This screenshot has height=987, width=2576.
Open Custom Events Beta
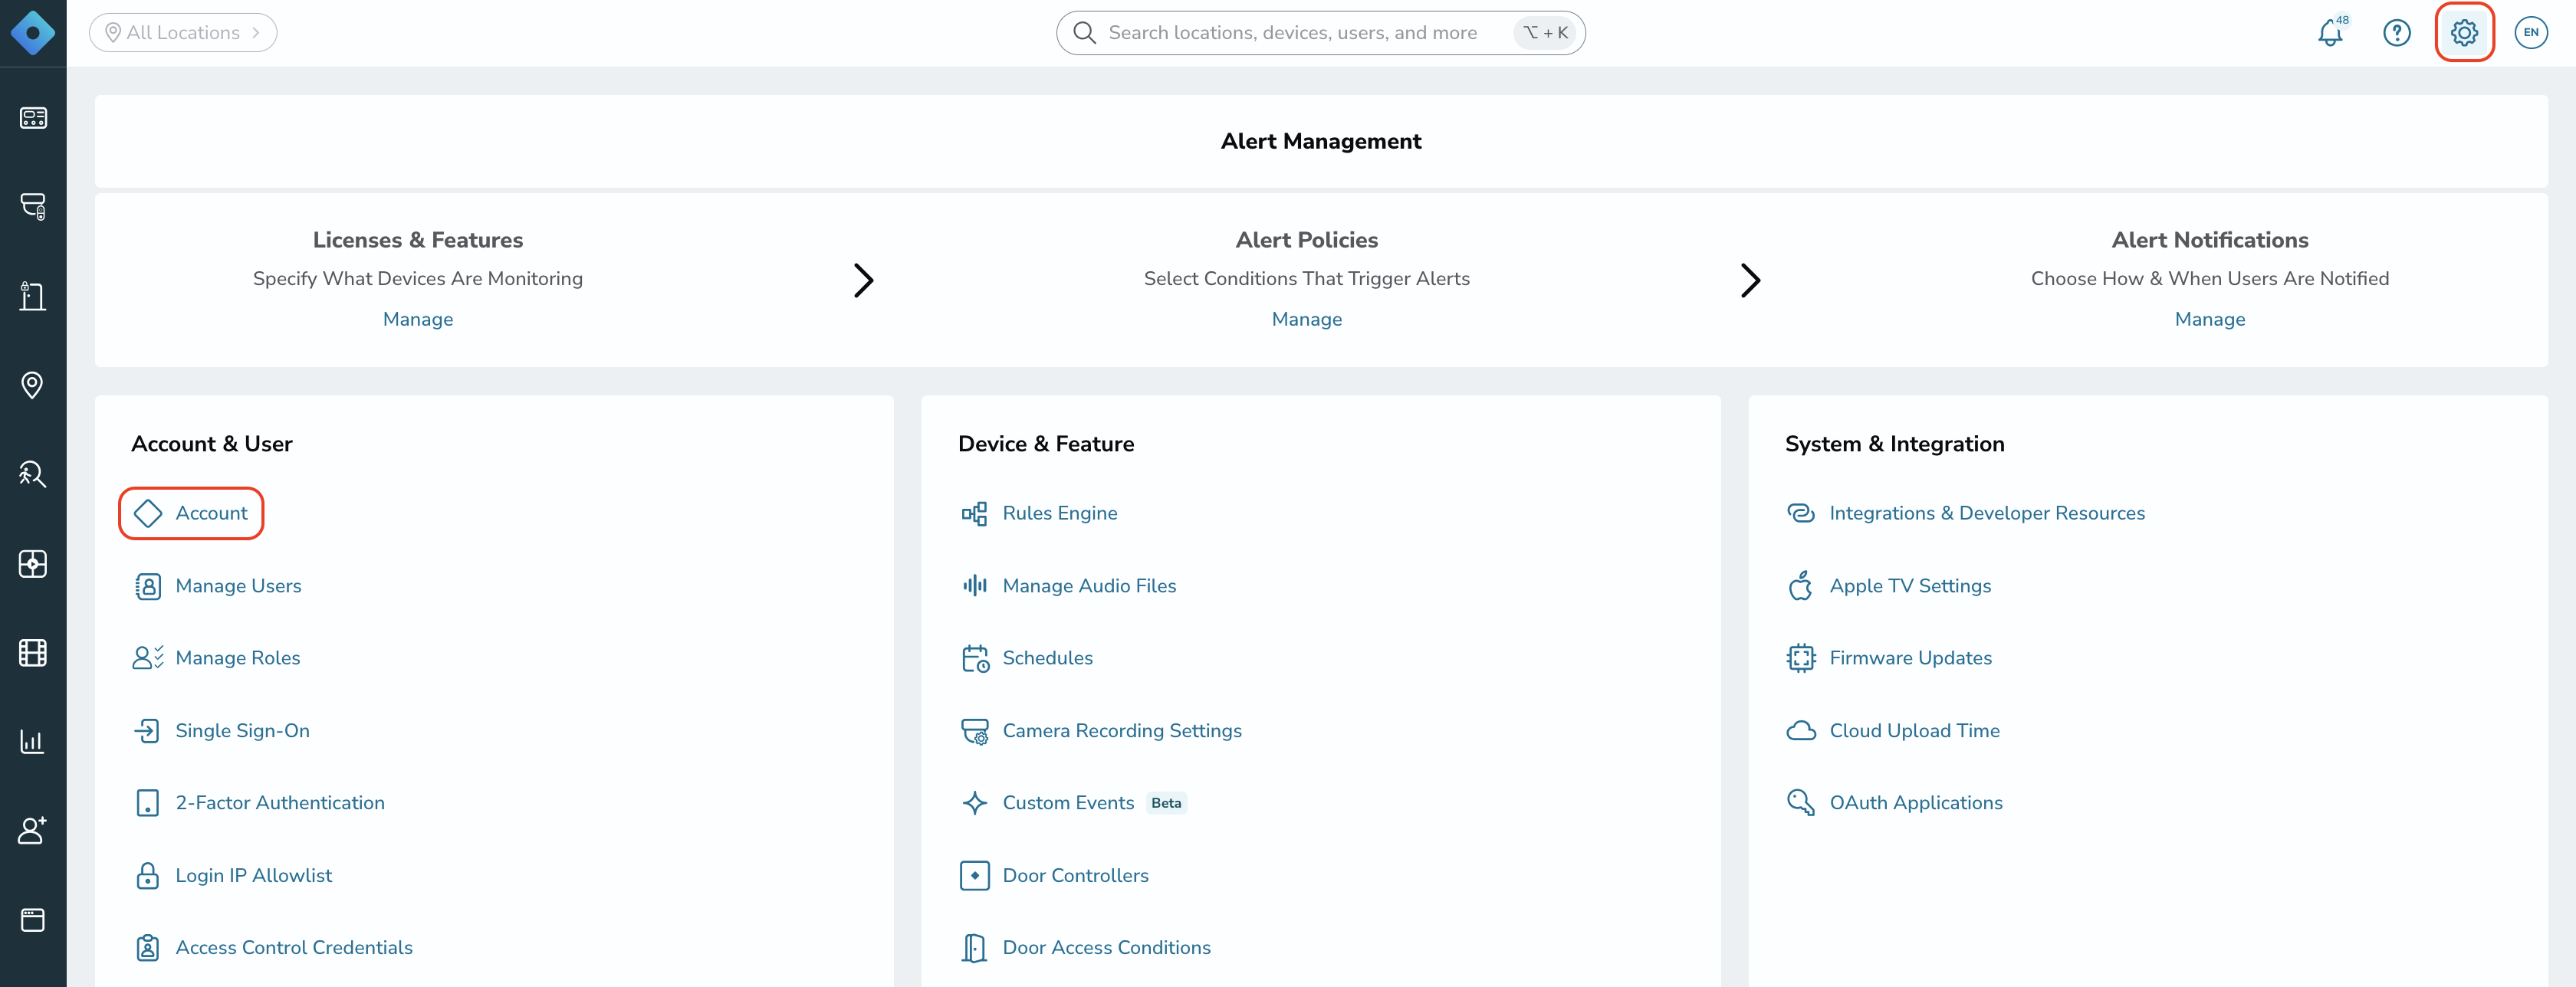[x=1073, y=803]
